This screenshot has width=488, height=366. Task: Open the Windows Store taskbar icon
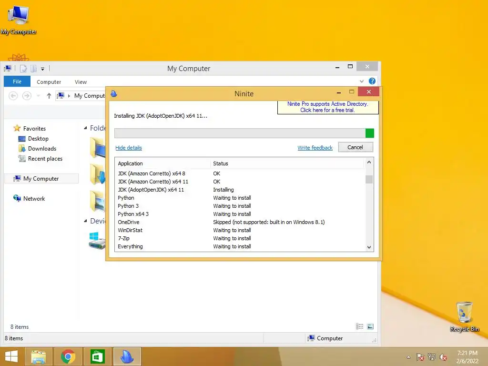pyautogui.click(x=97, y=356)
